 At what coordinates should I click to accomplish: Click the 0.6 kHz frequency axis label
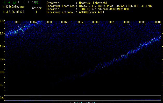pos(2,98)
